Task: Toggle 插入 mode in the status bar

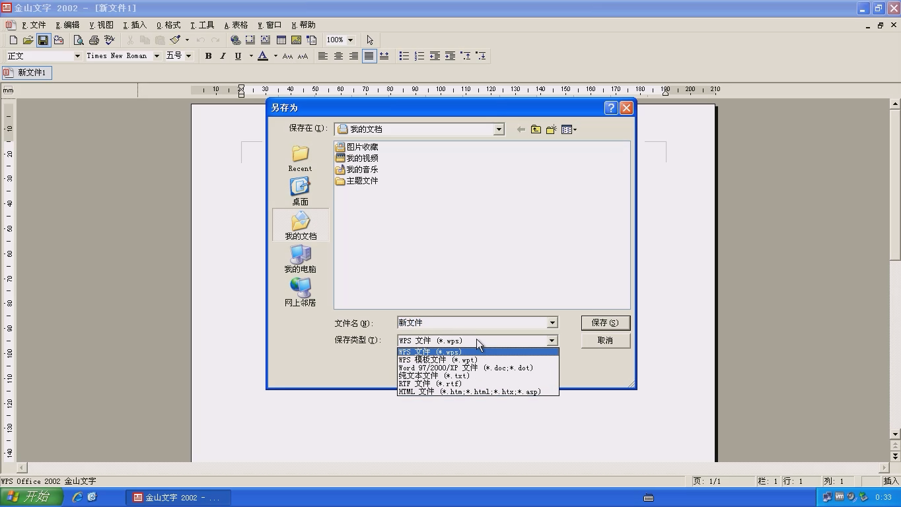Action: click(x=890, y=481)
